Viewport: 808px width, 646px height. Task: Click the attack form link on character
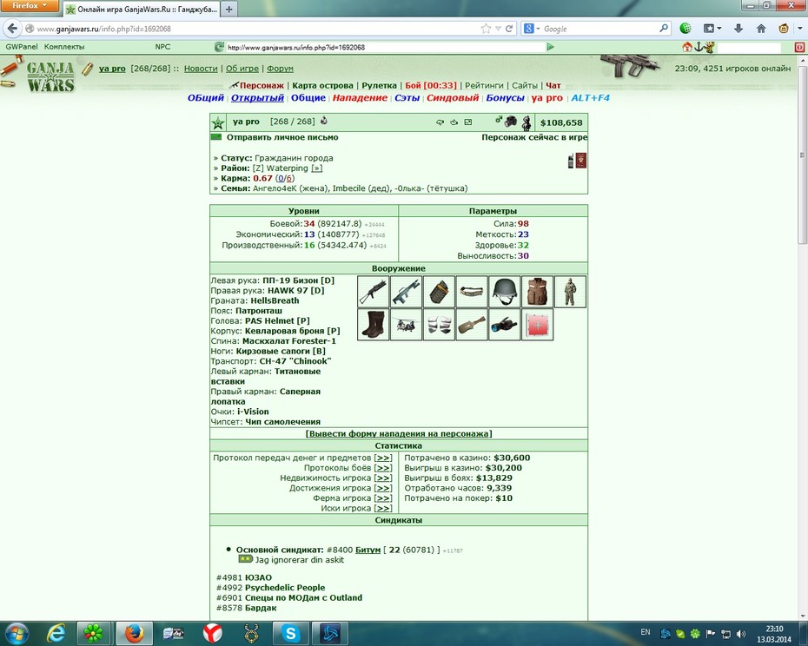(x=399, y=434)
